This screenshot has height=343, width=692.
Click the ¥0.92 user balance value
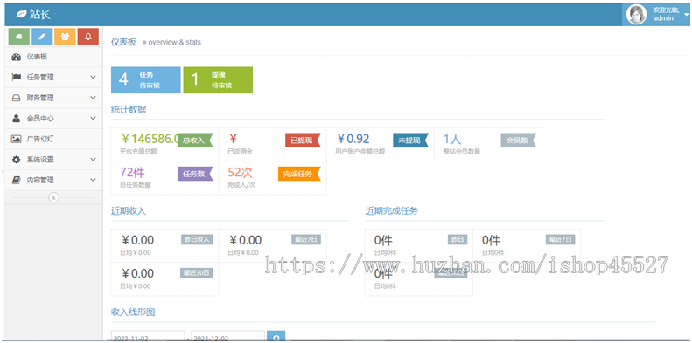353,139
